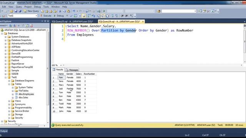
Task: Click the green Start arrow icon
Action: pyautogui.click(x=104, y=11)
